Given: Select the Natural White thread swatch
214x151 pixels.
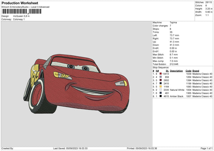Looking at the screenshot, I should [x=161, y=90].
